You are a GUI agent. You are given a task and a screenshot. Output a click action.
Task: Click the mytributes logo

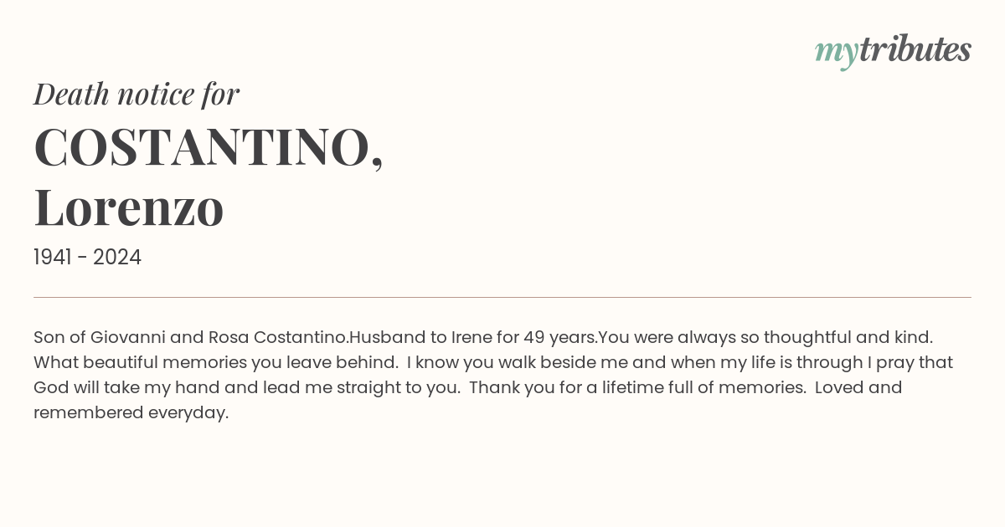pos(893,51)
